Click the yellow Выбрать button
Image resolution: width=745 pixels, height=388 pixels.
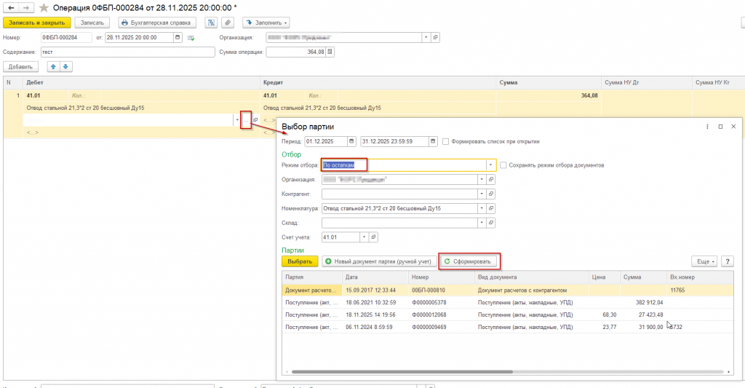pyautogui.click(x=300, y=261)
